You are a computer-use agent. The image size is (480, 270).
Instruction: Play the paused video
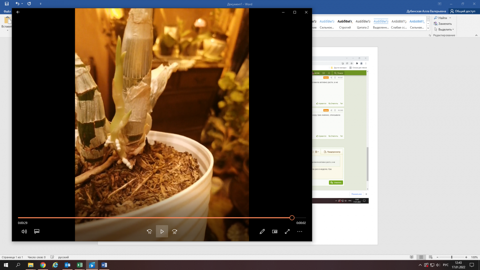pyautogui.click(x=162, y=231)
